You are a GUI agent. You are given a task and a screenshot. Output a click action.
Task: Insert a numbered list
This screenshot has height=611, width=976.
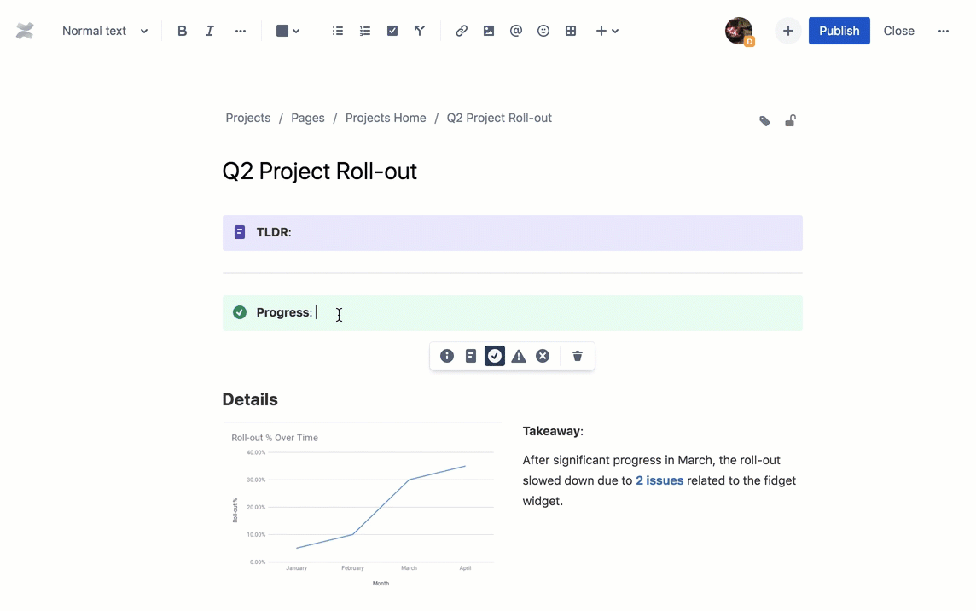365,31
